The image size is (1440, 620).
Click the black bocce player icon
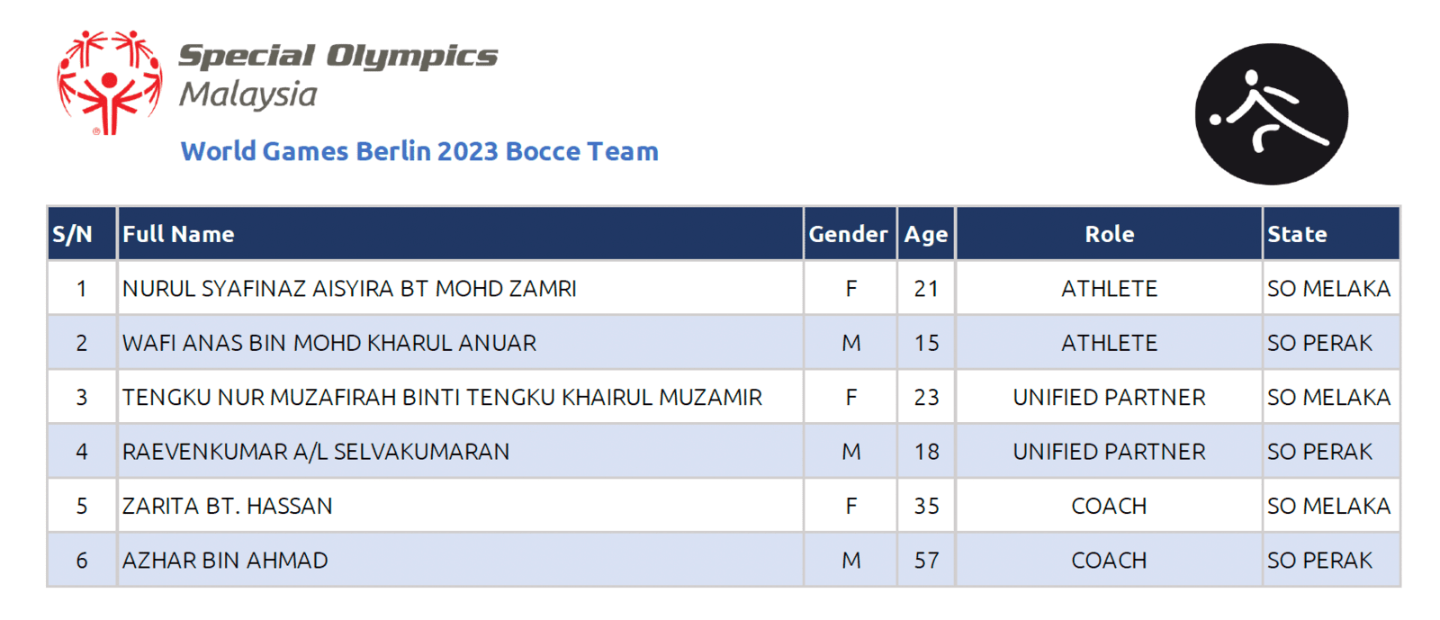[x=1271, y=114]
